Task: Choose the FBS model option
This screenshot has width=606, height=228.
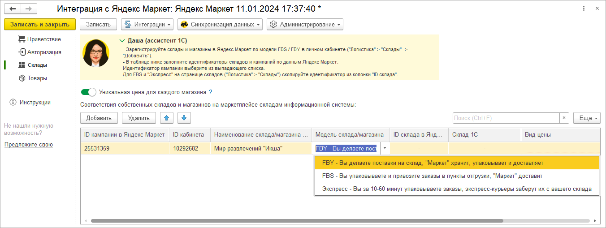Action: [x=457, y=176]
